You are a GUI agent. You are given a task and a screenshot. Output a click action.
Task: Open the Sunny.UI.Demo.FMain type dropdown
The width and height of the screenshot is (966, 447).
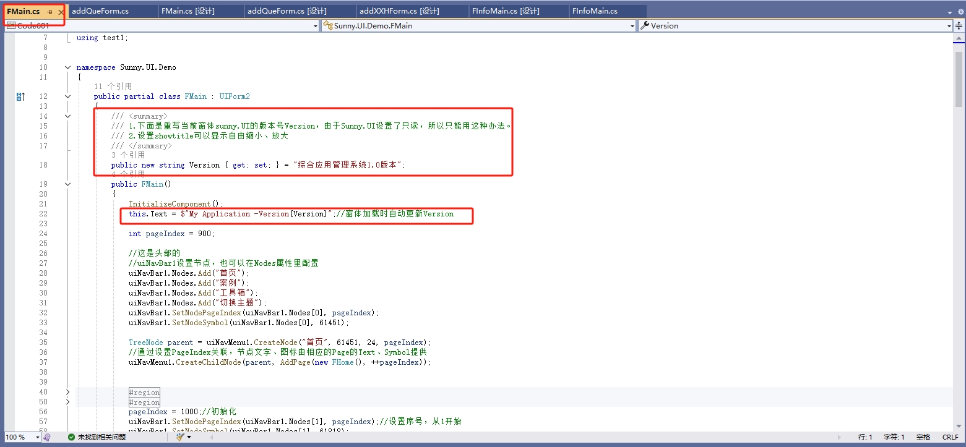coord(479,25)
